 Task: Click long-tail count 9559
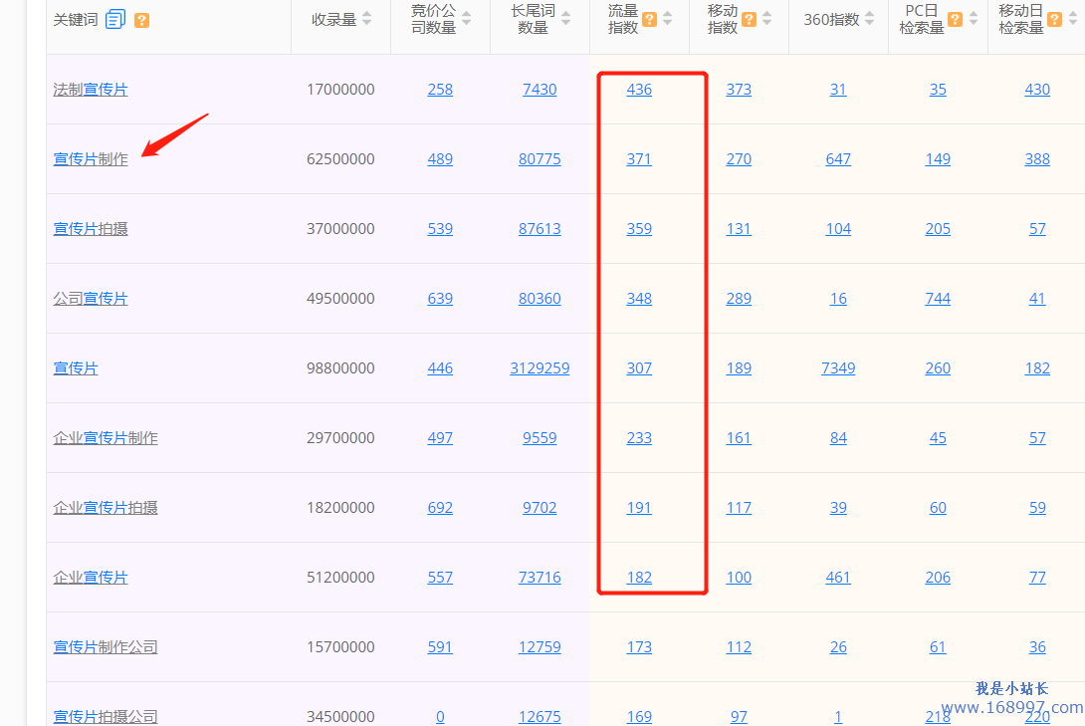coord(540,438)
